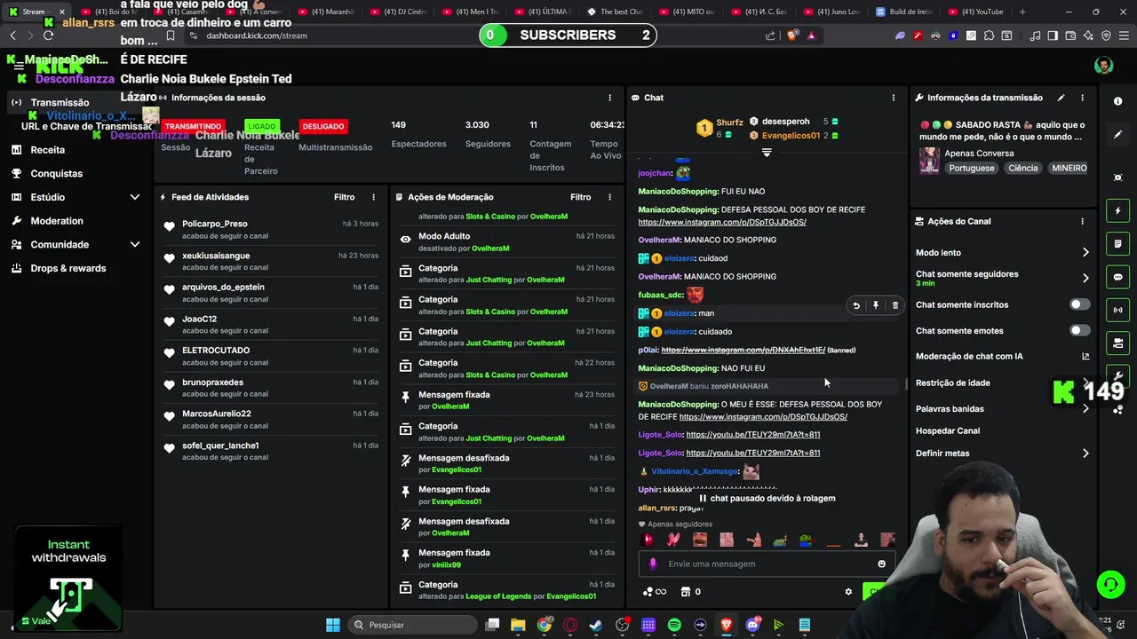Click camera icon in right toolbar

1118,343
